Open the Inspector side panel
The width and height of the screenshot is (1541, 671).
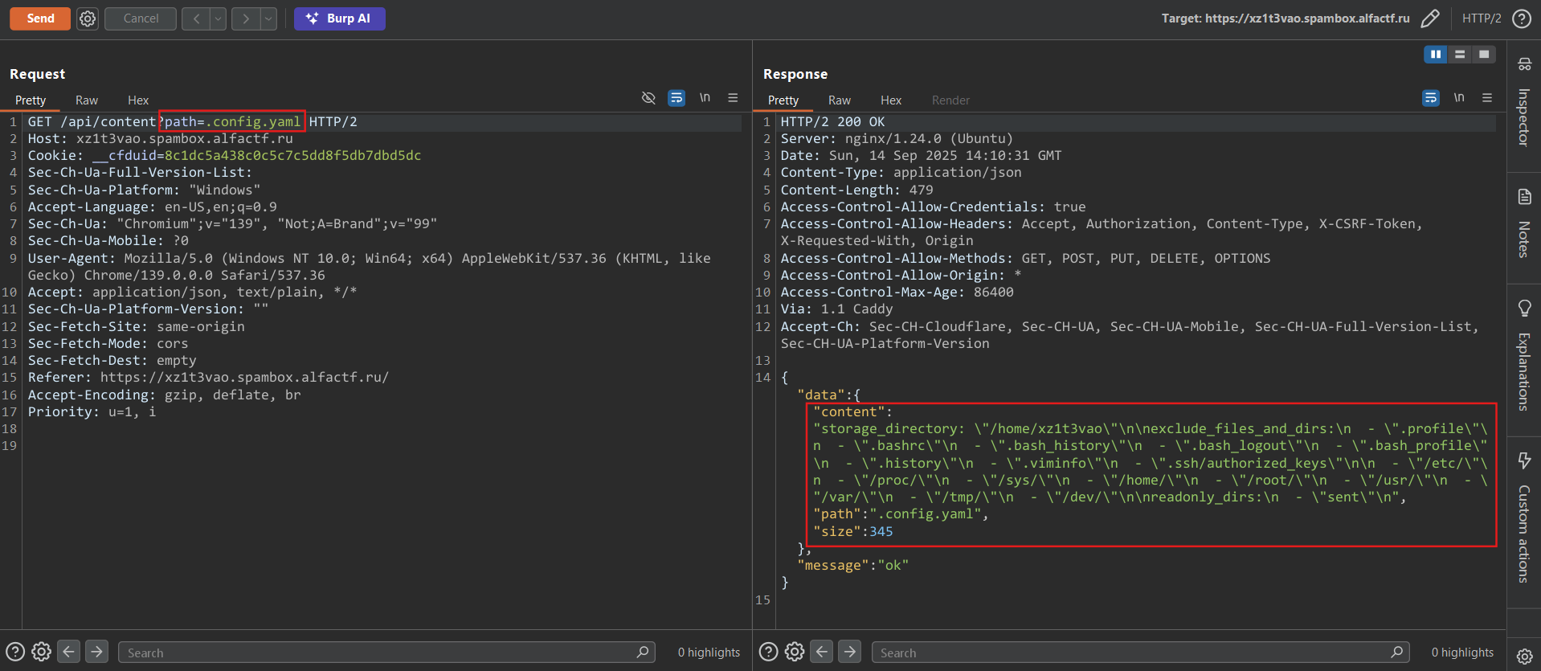tap(1523, 102)
